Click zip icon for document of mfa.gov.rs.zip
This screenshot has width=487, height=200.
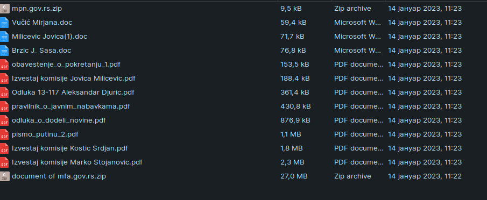point(4,176)
